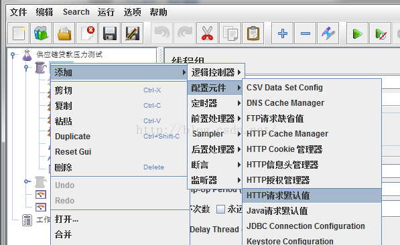
Task: Start the test with green play icon
Action: [357, 33]
